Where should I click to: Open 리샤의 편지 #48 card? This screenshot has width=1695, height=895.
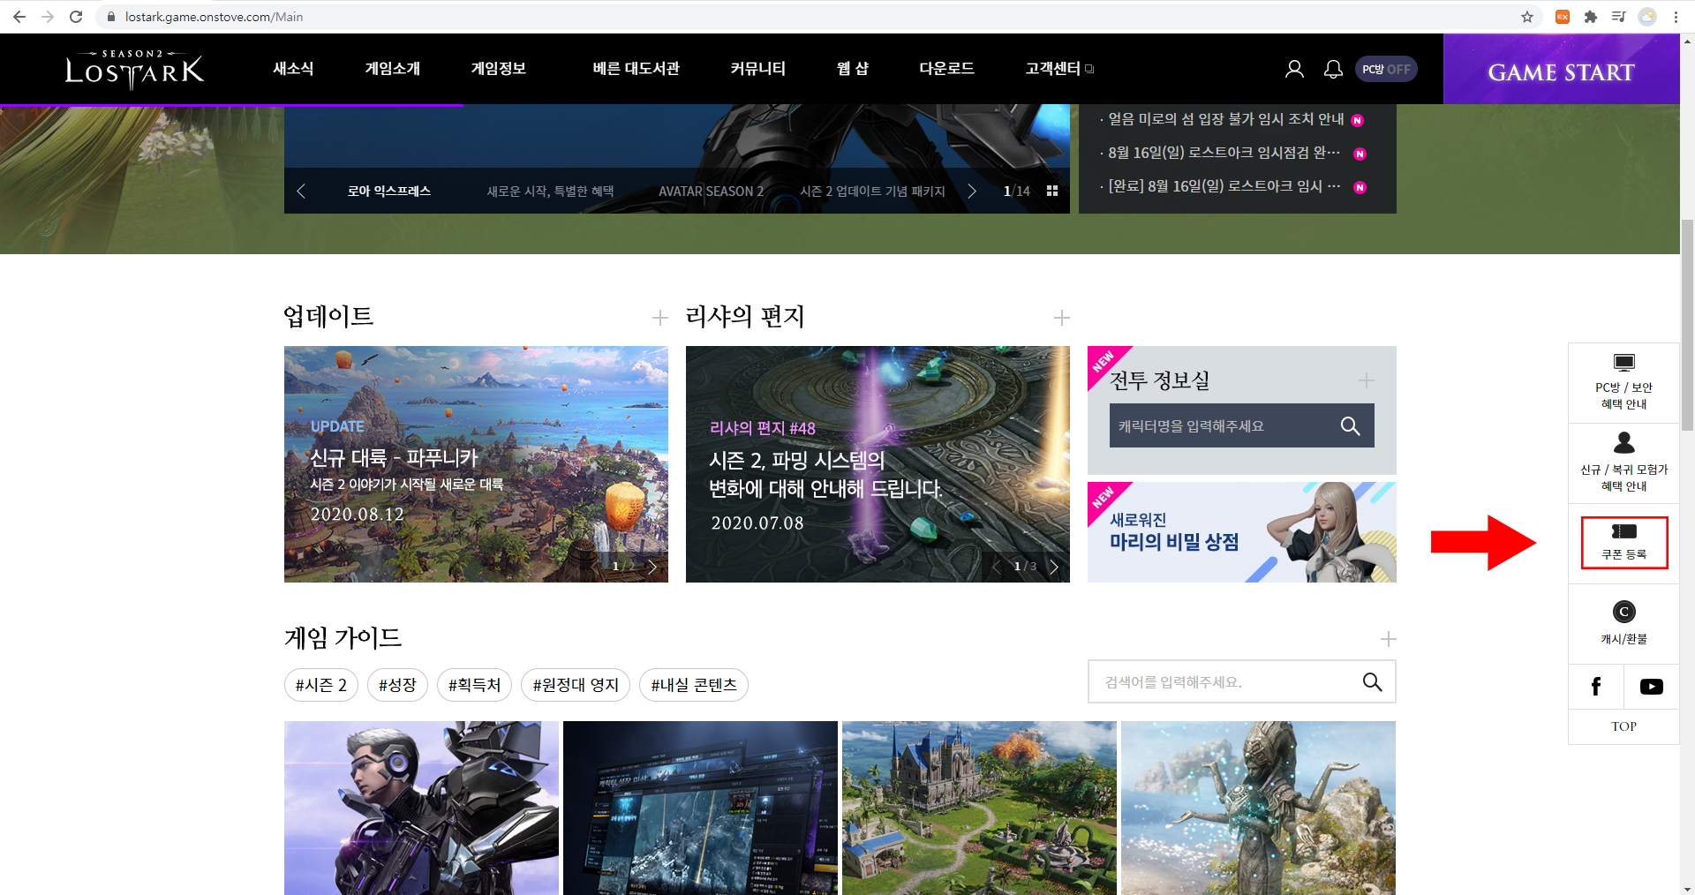tap(878, 464)
